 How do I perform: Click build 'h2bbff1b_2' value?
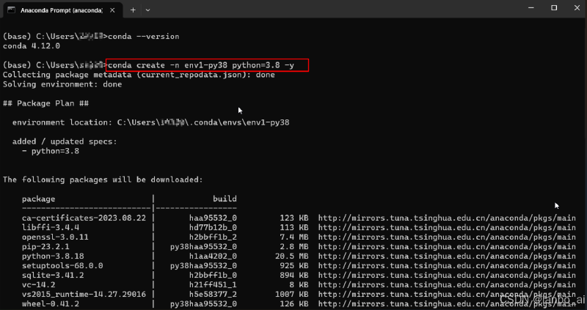click(213, 237)
